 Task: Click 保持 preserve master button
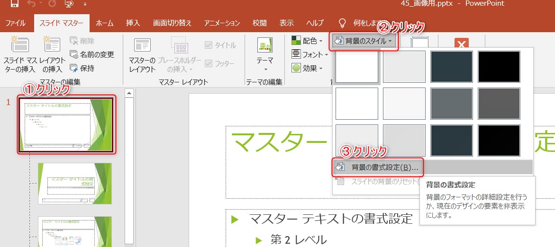[82, 68]
